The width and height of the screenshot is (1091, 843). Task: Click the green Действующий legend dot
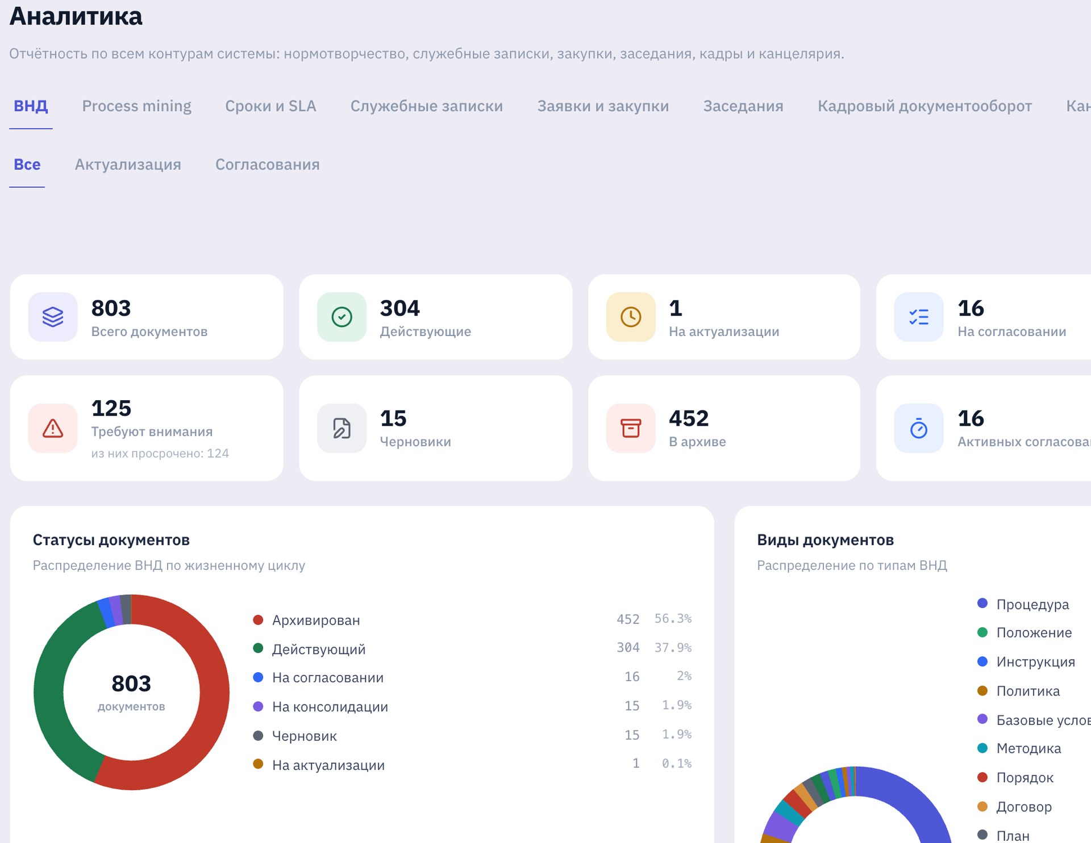(258, 648)
